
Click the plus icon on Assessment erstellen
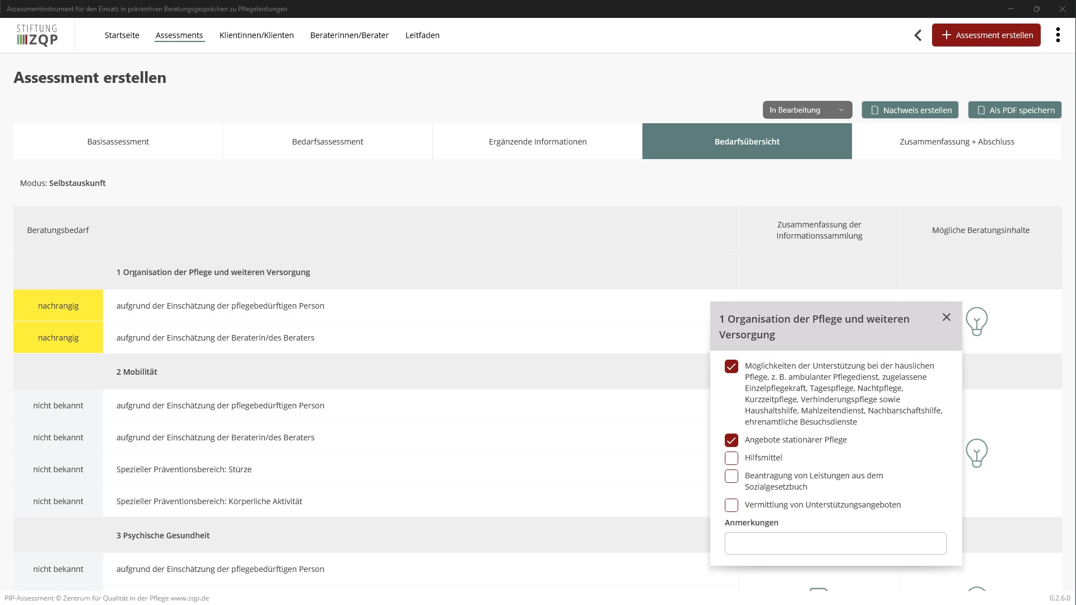click(x=946, y=35)
